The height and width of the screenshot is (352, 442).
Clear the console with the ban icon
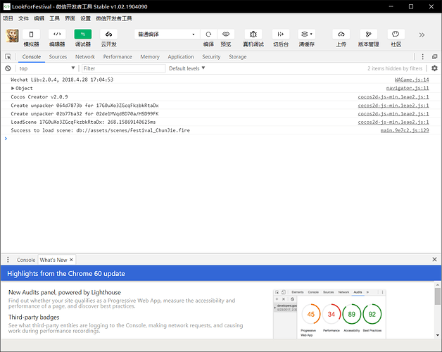tap(8, 68)
